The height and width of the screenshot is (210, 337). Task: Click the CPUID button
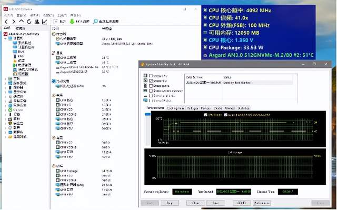pos(242,203)
